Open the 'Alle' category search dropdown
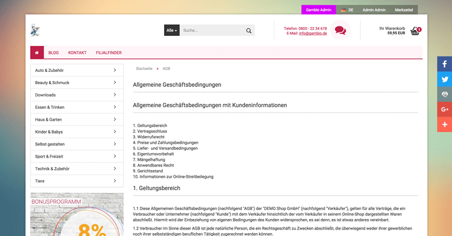This screenshot has height=236, width=452. tap(171, 31)
